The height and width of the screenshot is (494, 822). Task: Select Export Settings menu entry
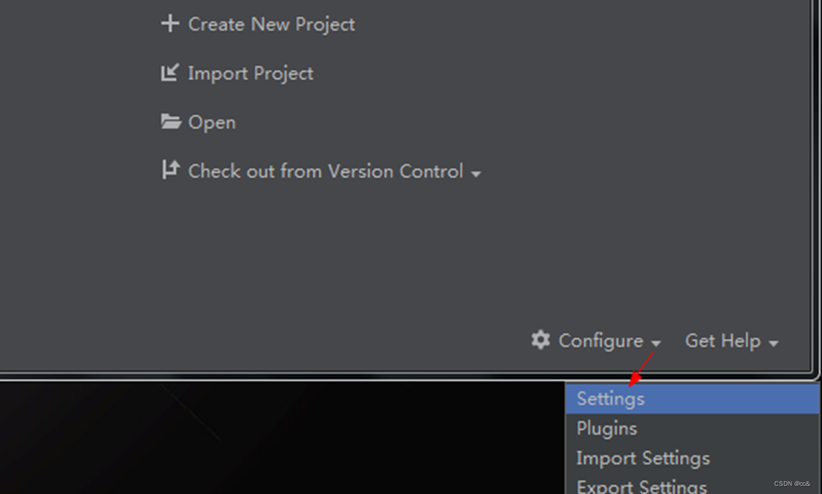(x=641, y=487)
